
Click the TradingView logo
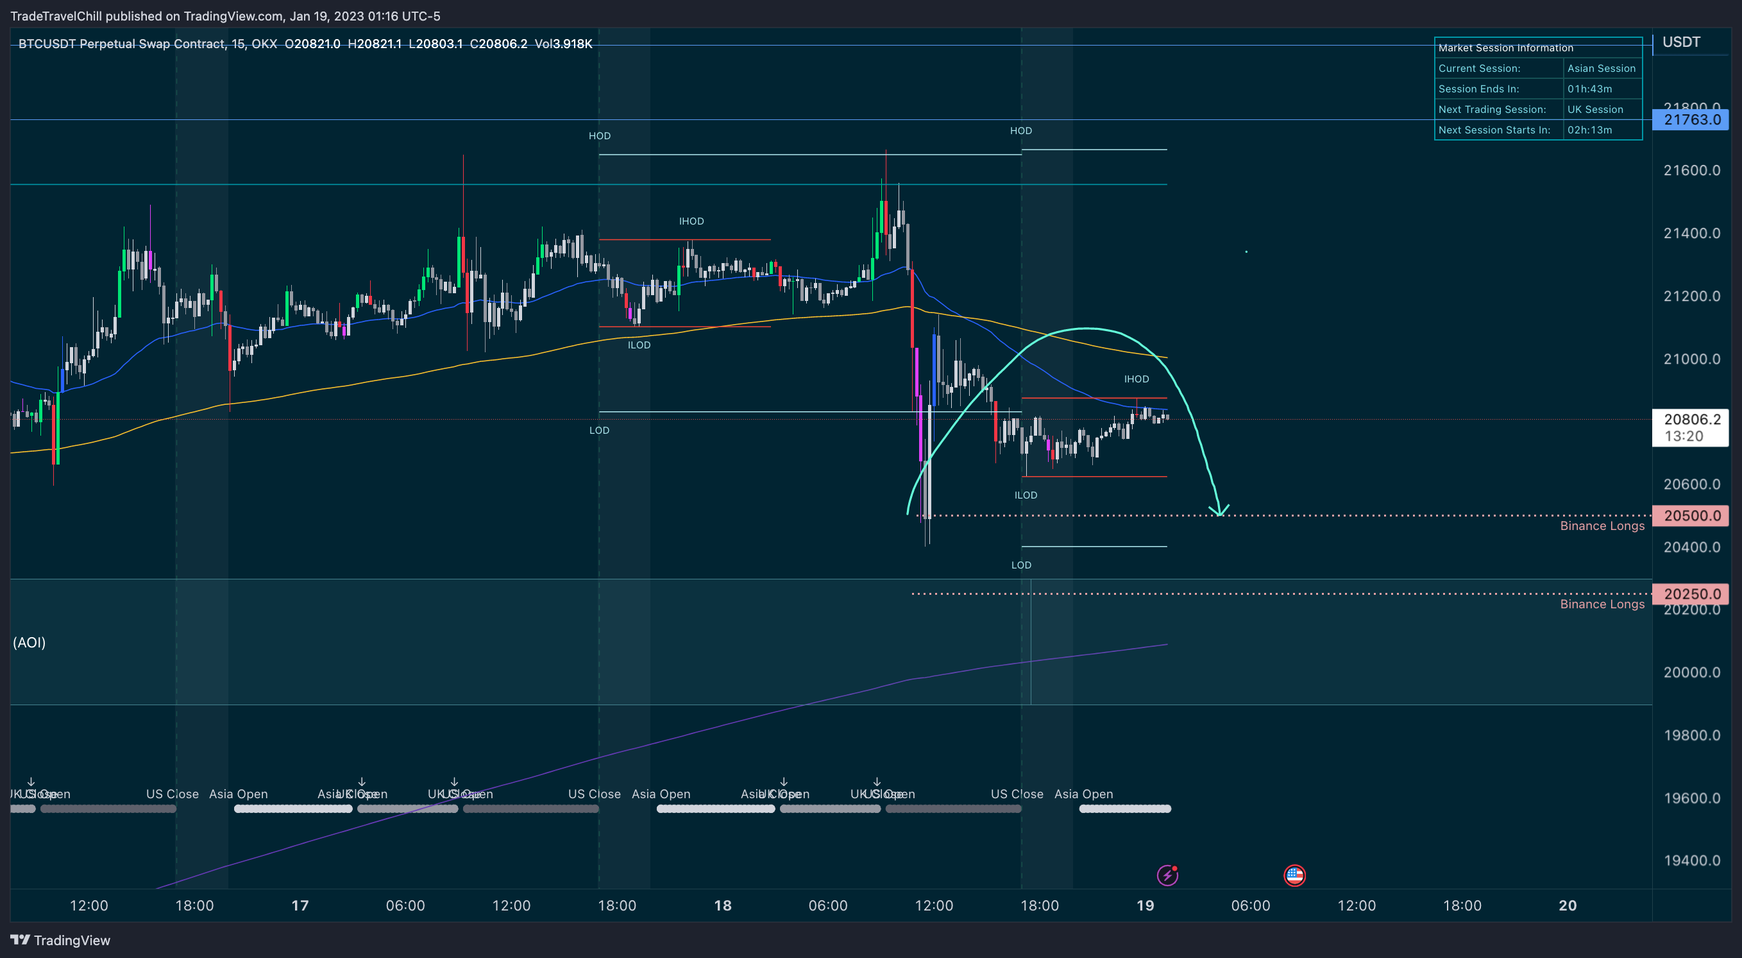[x=60, y=940]
